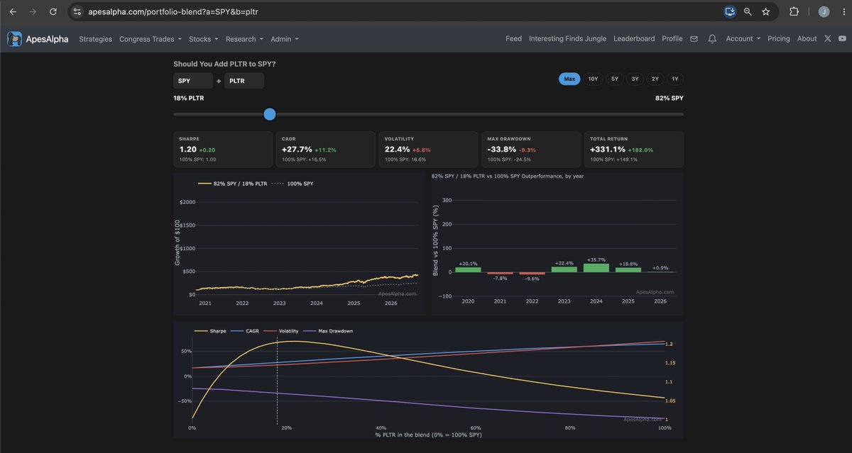Open the browser extensions menu
This screenshot has width=852, height=453.
[794, 11]
